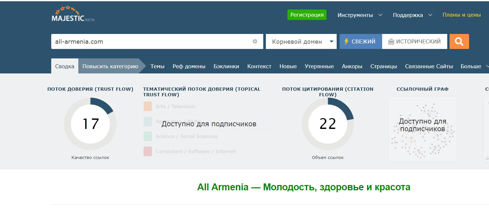Open the Анкоры tab
The width and height of the screenshot is (489, 219).
coord(352,66)
